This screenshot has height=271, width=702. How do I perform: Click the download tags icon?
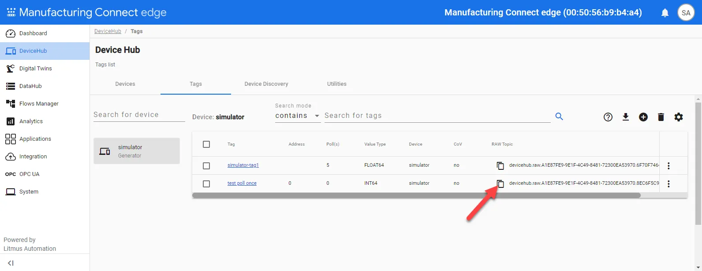(626, 117)
